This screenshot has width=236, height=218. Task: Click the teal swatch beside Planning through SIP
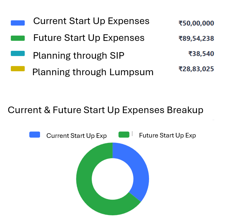click(x=18, y=54)
